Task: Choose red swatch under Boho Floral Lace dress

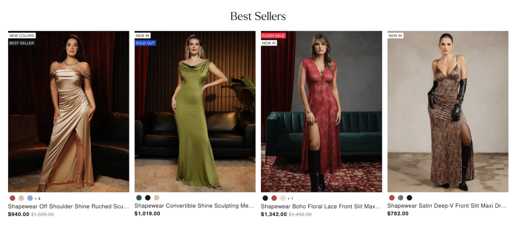Action: pyautogui.click(x=274, y=198)
